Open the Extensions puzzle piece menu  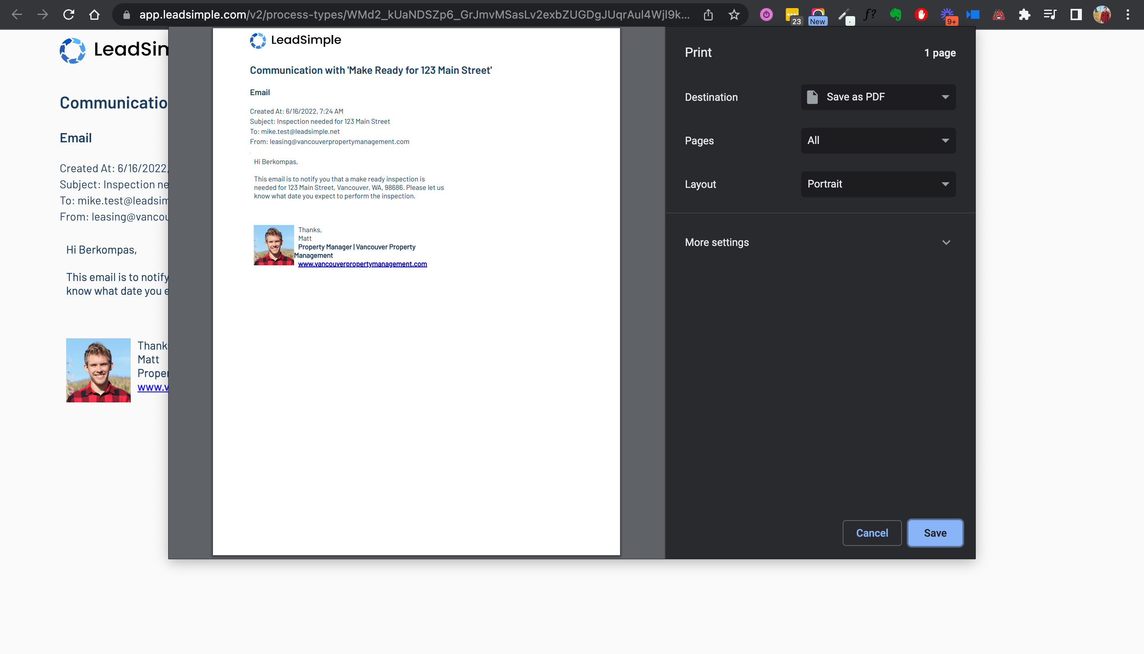(x=1025, y=15)
